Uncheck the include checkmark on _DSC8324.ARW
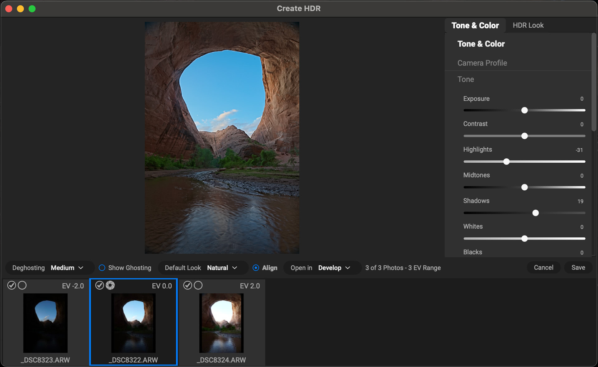The image size is (598, 367). pos(187,285)
